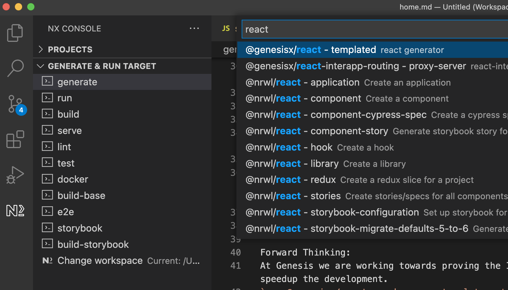Click the Nx icon beside Change workspace
Screen dimensions: 508x290
[47, 260]
